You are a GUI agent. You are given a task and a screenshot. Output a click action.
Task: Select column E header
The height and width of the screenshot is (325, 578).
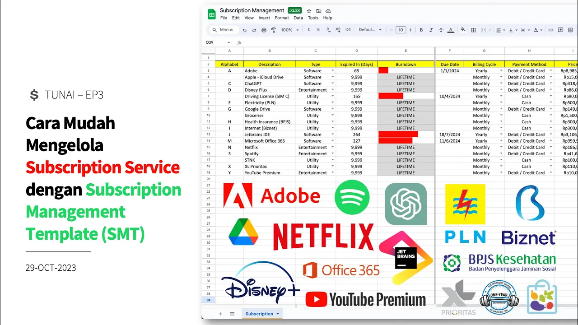pyautogui.click(x=406, y=51)
